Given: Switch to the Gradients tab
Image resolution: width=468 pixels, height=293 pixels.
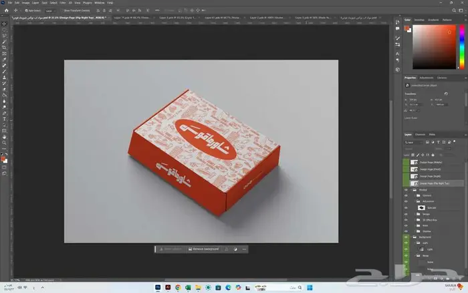Looking at the screenshot, I should coord(433,20).
